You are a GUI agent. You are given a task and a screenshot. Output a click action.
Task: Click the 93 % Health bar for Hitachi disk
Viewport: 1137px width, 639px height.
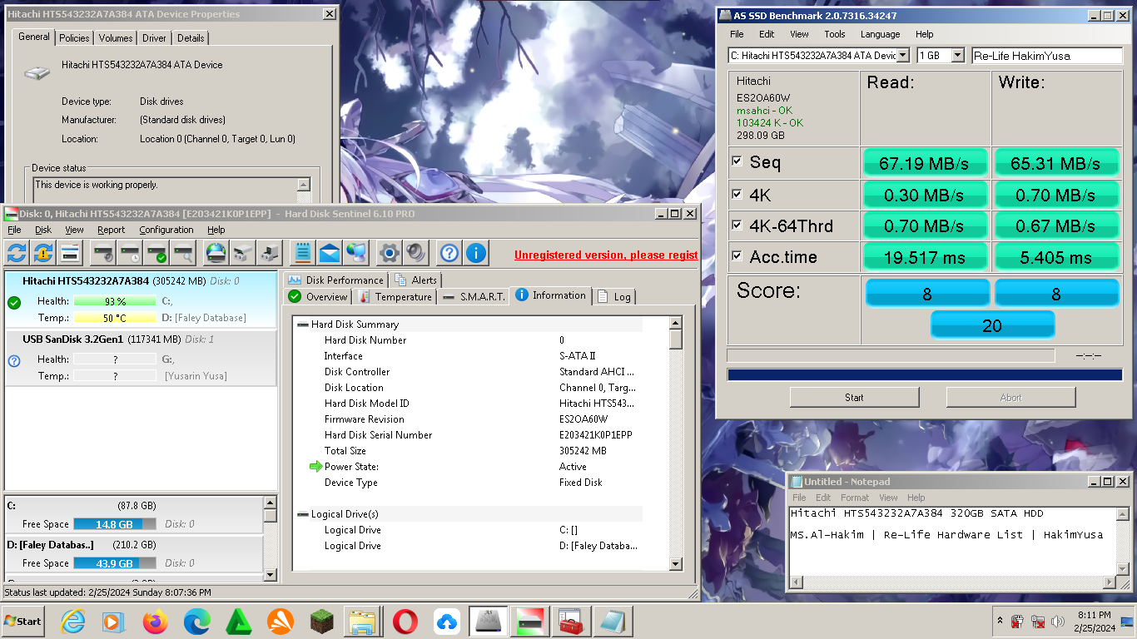point(115,301)
